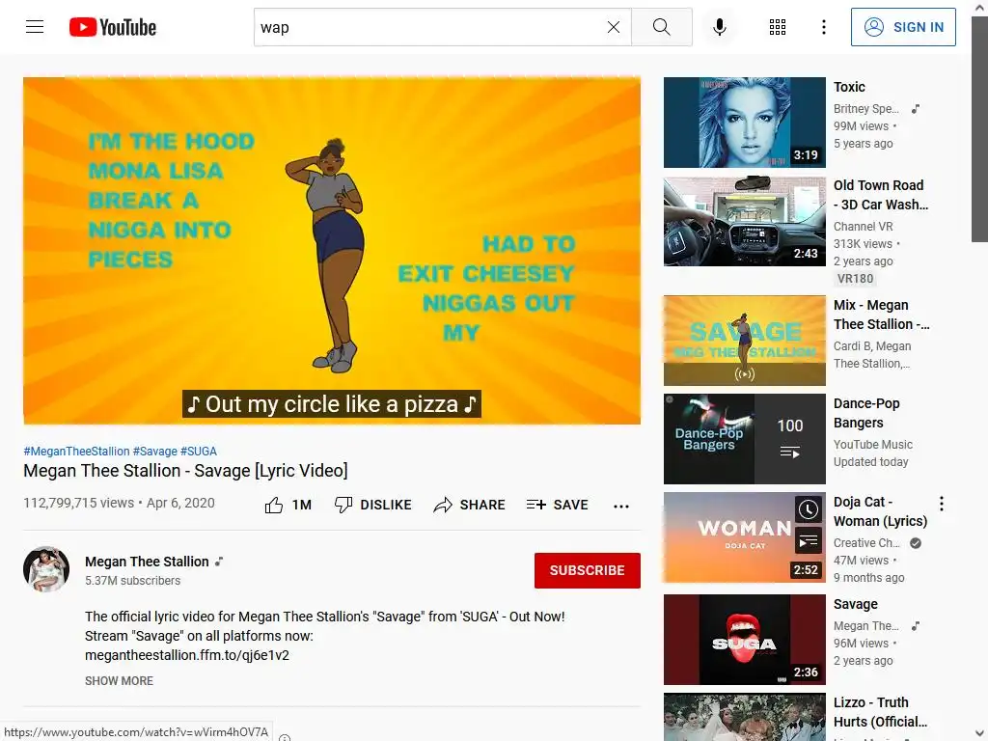Open the Toxic video thumbnail

click(745, 123)
